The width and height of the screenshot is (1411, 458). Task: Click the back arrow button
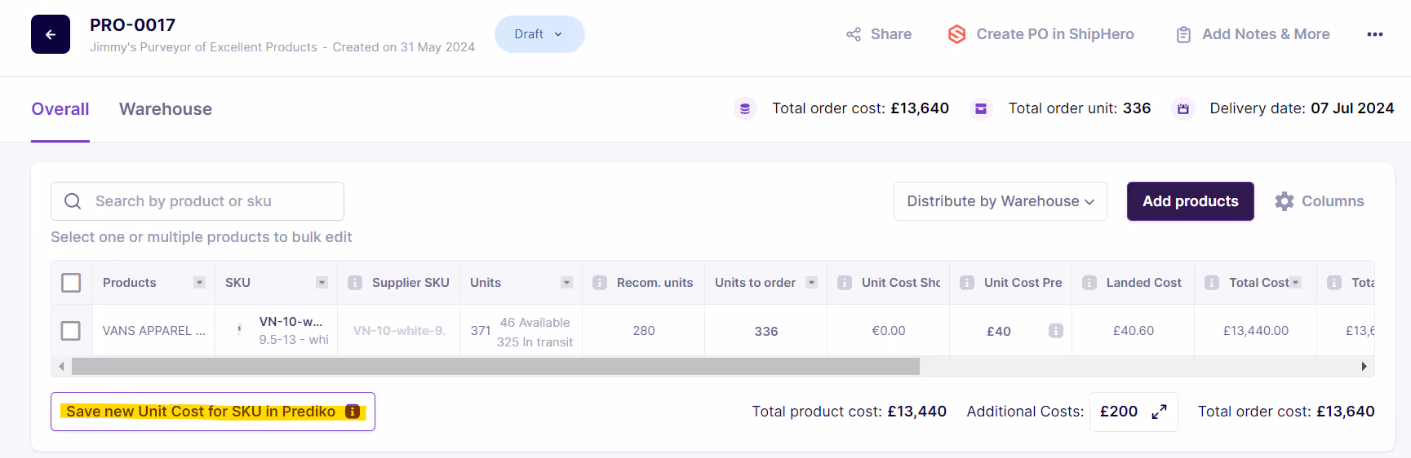pos(51,34)
